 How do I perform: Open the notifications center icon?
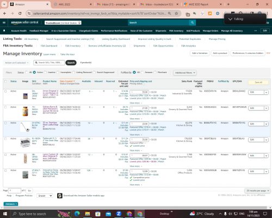tap(265, 214)
